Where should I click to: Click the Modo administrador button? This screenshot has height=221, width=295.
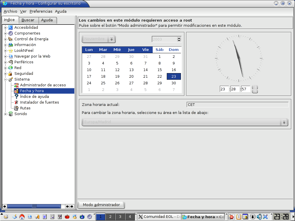pyautogui.click(x=101, y=205)
